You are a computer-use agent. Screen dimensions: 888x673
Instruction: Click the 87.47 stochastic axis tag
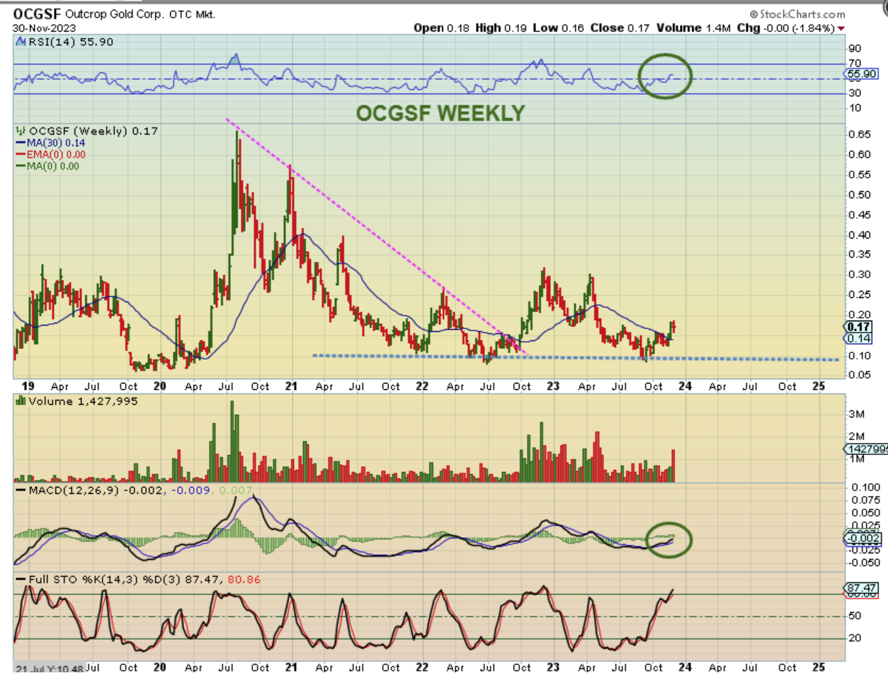861,588
